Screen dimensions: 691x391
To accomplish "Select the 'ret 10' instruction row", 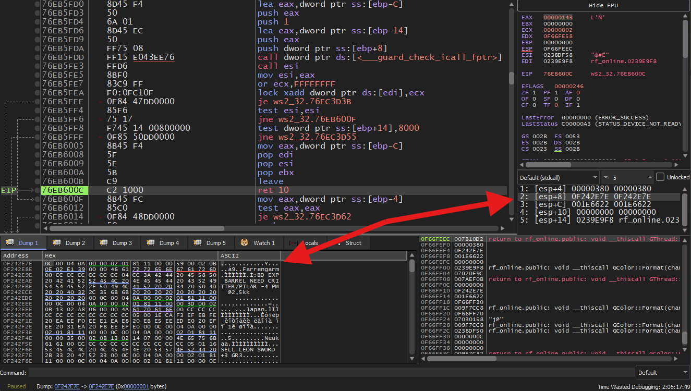I will (274, 190).
